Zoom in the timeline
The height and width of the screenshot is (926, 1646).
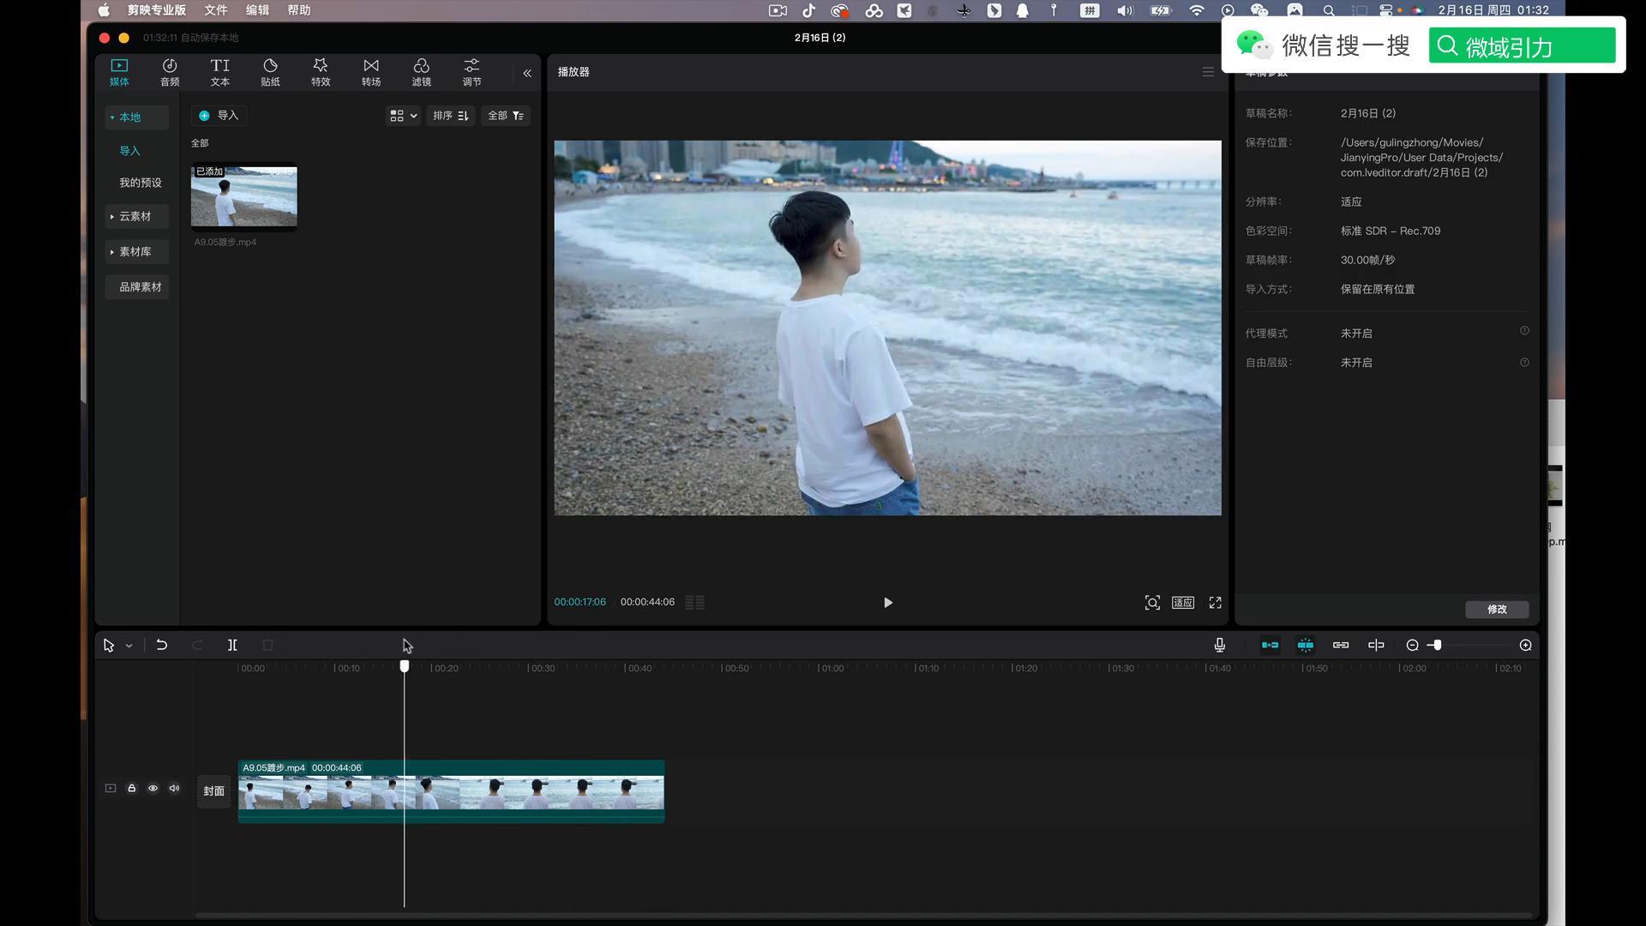[1526, 645]
